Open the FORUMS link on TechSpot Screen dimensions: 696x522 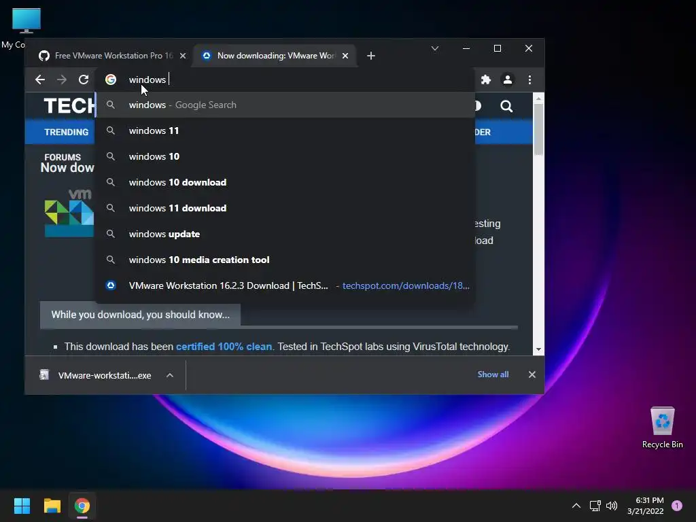tap(63, 157)
